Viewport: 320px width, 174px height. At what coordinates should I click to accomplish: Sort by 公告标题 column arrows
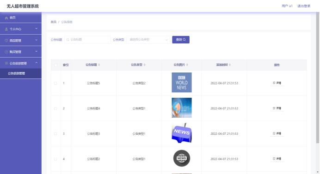point(99,65)
